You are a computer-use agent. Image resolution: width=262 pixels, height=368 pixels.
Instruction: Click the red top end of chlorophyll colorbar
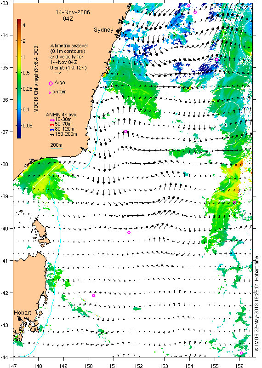point(19,21)
